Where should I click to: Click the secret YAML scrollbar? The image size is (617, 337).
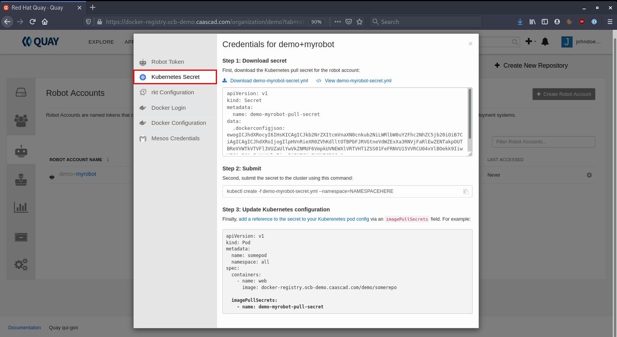coord(470,114)
